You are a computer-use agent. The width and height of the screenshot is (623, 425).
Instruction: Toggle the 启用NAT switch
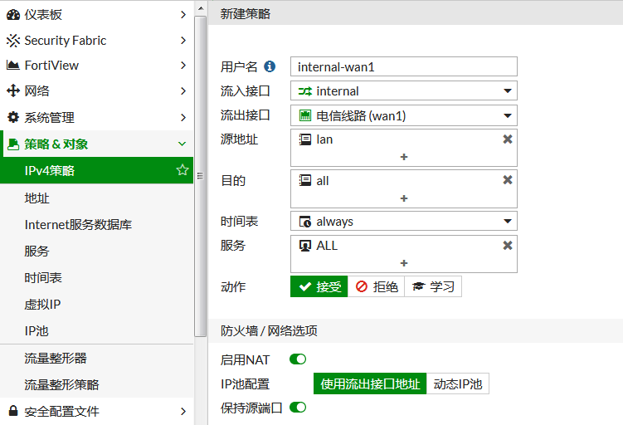click(x=298, y=359)
